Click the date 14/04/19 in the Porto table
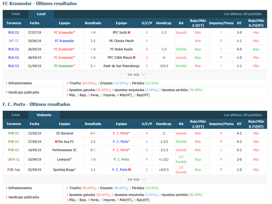The image size is (272, 204). click(35, 150)
